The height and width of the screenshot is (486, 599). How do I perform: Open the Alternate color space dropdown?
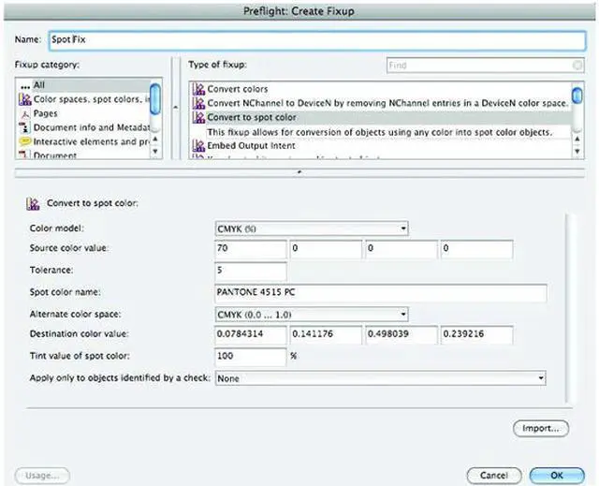pos(312,315)
